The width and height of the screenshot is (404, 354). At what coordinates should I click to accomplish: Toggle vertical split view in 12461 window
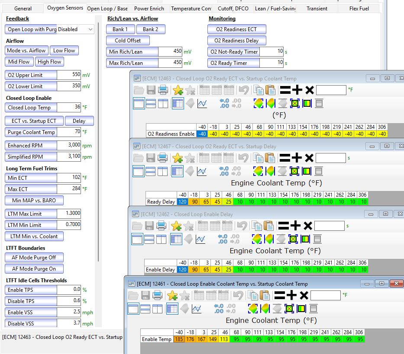coord(157,309)
